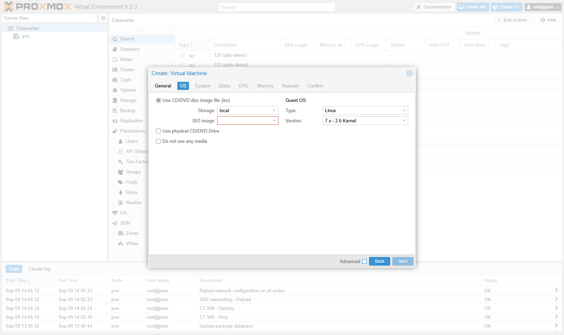
Task: Click the HA heartbeat icon
Action: click(115, 213)
